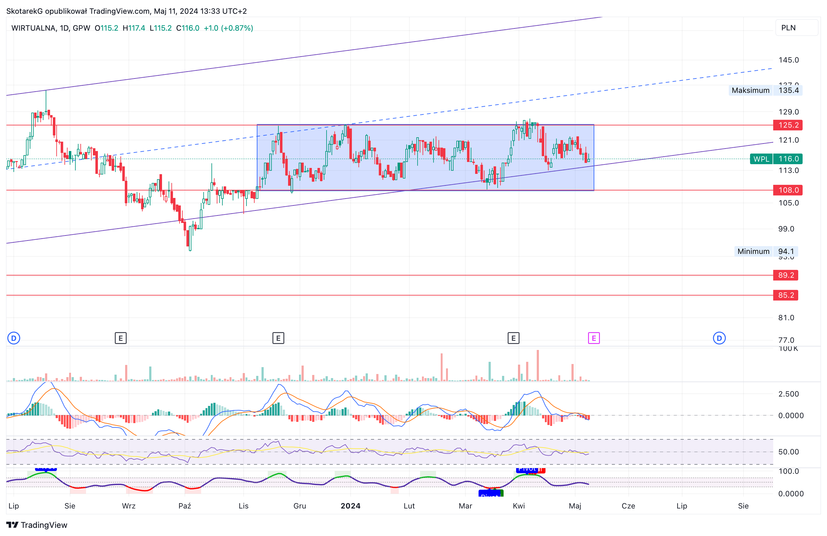827x536 pixels.
Task: Click the 2024 year label on time axis
Action: pyautogui.click(x=351, y=506)
